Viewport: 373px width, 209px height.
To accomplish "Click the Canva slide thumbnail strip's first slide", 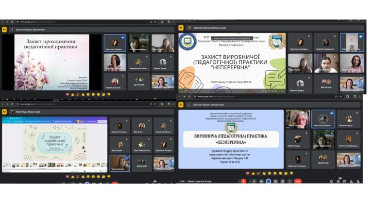I will click(7, 164).
